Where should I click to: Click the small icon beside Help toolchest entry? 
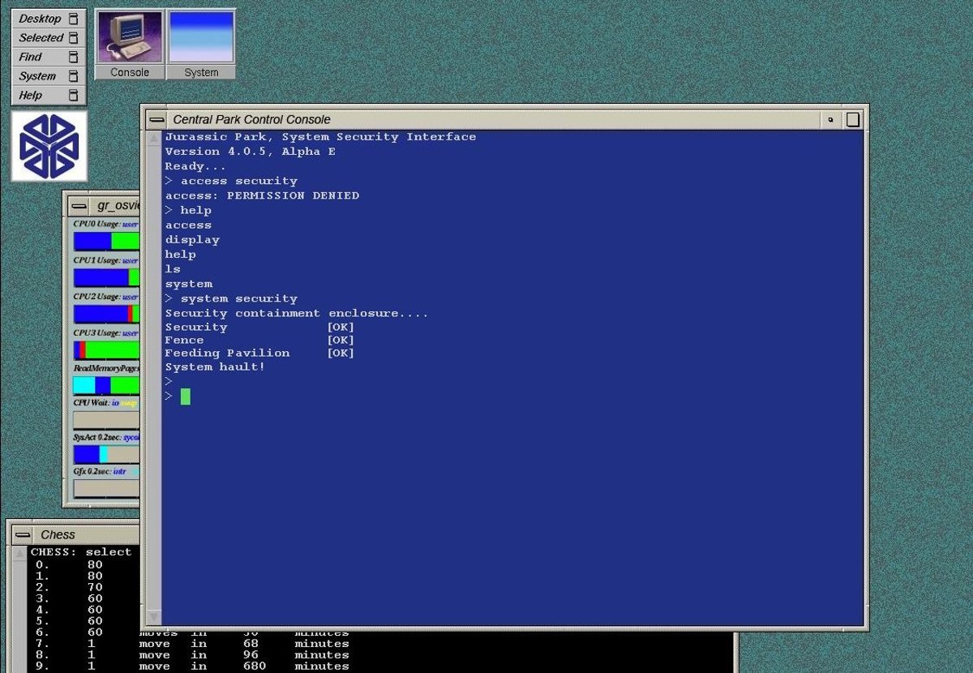74,96
